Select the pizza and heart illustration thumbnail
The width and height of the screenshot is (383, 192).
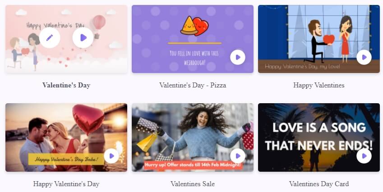(193, 39)
